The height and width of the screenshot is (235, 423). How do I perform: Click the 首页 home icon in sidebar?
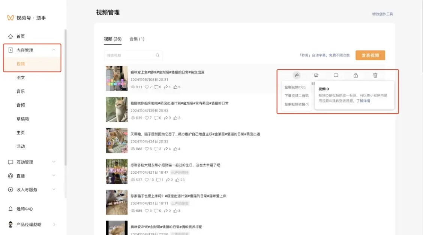(10, 36)
